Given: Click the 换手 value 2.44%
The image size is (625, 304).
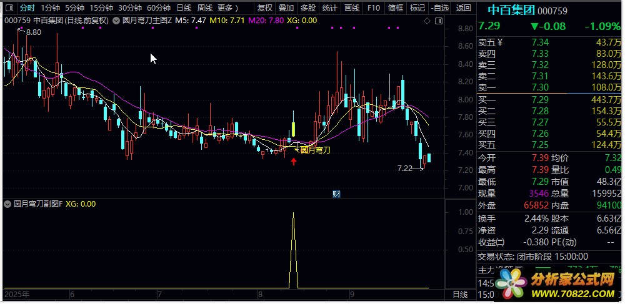Looking at the screenshot, I should [535, 218].
